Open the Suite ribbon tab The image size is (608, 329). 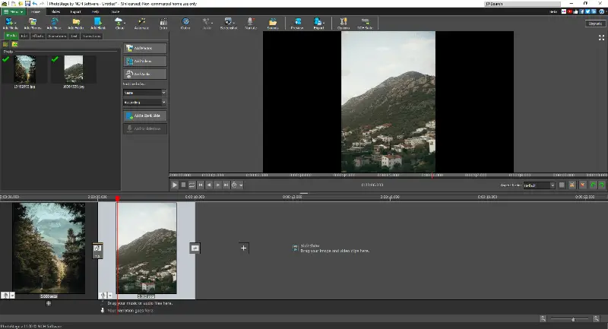point(116,11)
